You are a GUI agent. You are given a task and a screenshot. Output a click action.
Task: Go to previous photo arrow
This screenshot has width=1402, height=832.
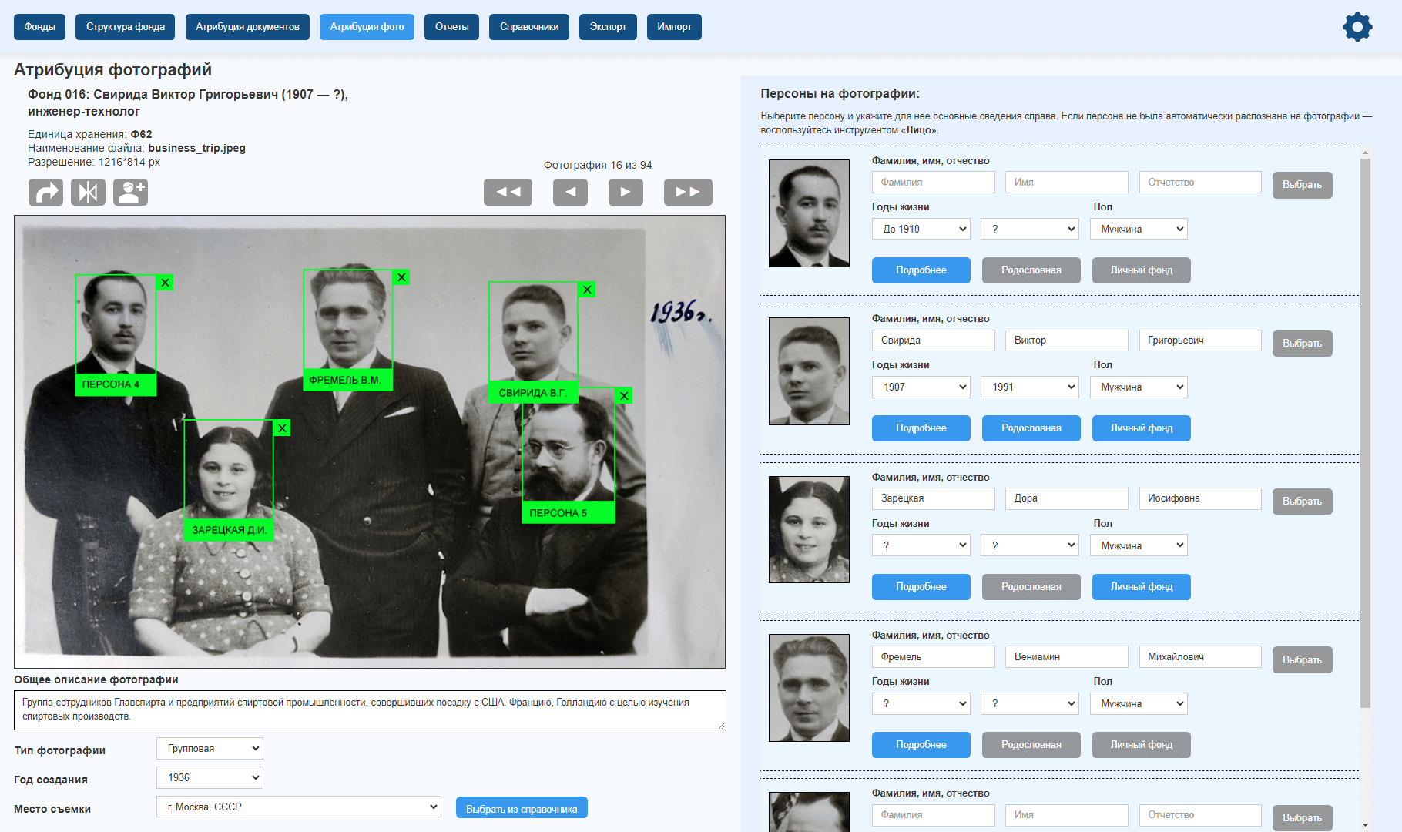(x=570, y=192)
